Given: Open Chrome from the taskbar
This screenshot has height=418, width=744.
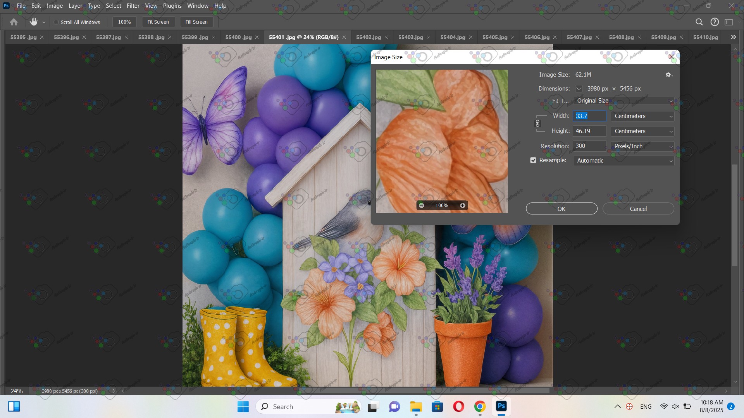Looking at the screenshot, I should click(x=480, y=406).
